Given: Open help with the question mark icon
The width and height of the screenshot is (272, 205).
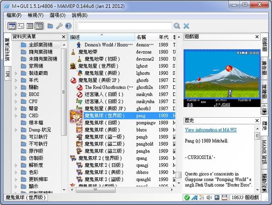Looking at the screenshot, I should 68,26.
